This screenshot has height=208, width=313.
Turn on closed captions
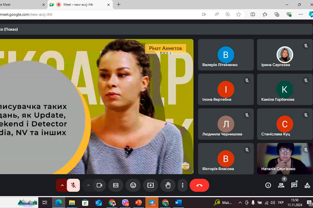click(116, 185)
